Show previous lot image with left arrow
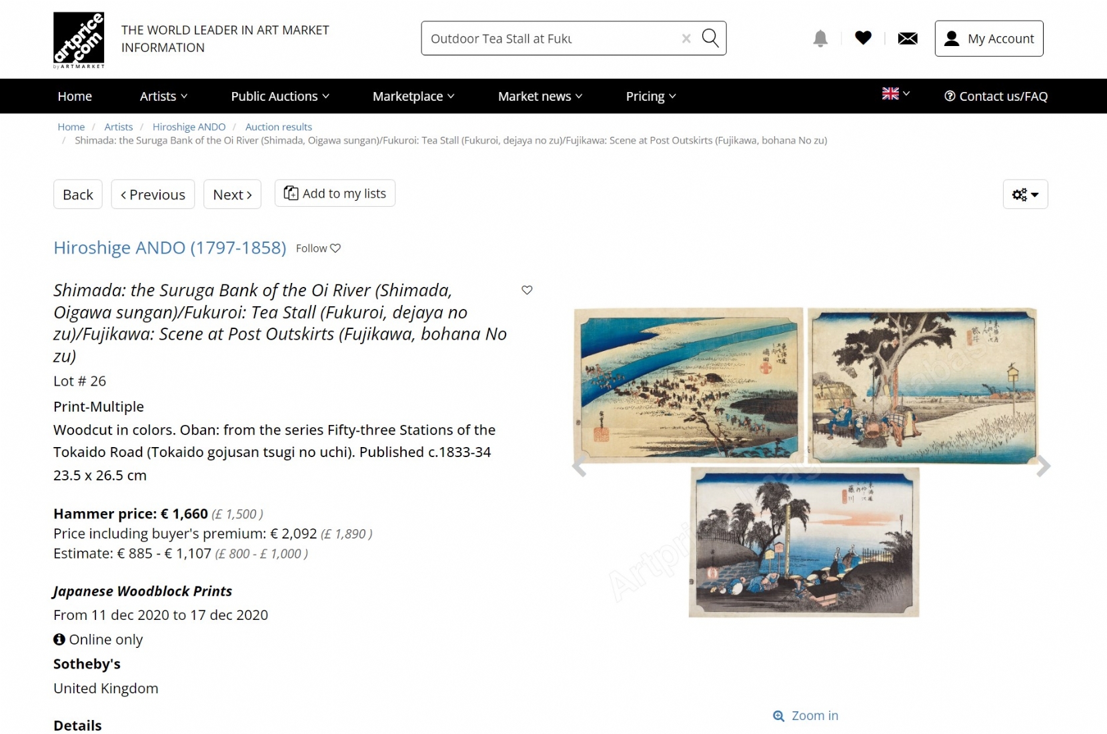 point(579,466)
